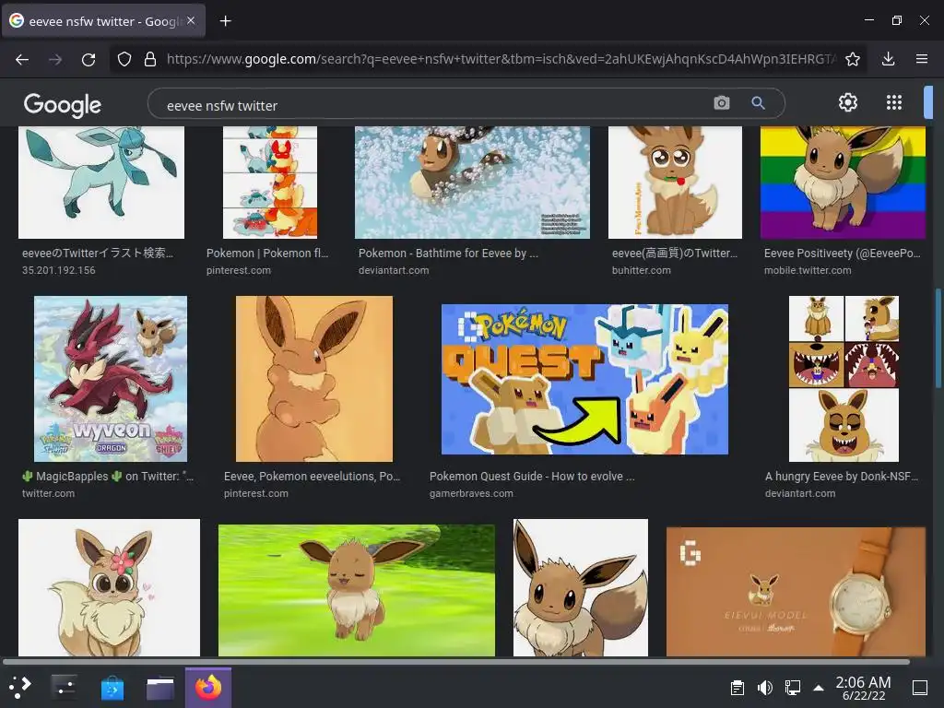Open A hungry Eevee by Donk link
The image size is (944, 708).
pos(842,477)
